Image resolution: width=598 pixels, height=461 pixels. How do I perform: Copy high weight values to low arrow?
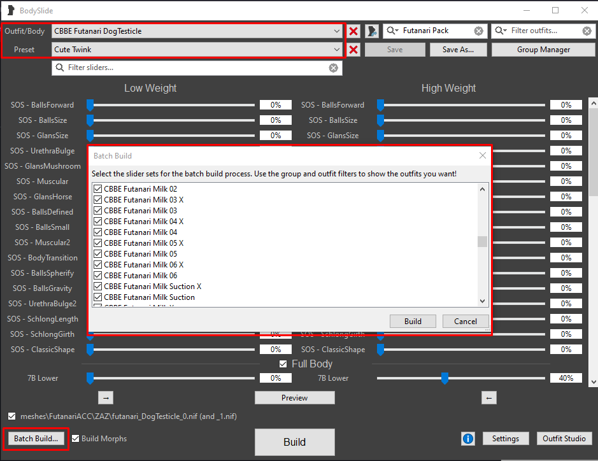point(489,398)
